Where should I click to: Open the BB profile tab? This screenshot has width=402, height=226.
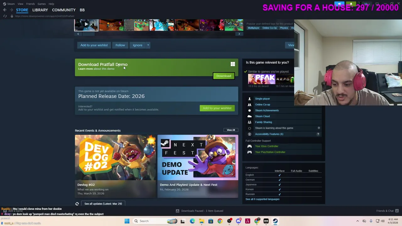pyautogui.click(x=82, y=10)
